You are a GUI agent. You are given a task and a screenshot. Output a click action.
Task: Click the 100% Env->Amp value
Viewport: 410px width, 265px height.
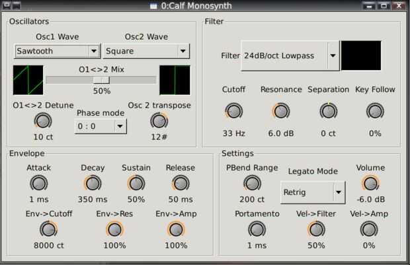176,245
